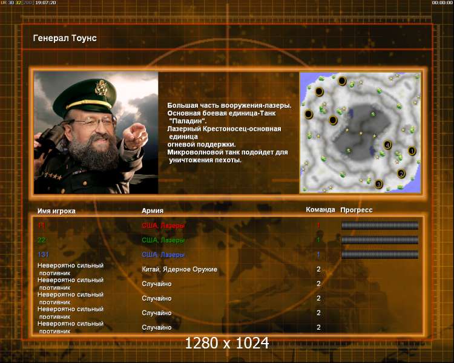This screenshot has height=363, width=454.
Task: Click 'США, Лазеры' in player 11's row
Action: [163, 226]
